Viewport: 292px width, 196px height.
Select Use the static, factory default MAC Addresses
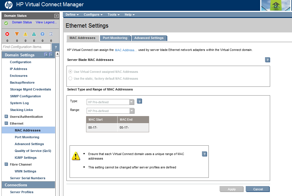pos(70,79)
